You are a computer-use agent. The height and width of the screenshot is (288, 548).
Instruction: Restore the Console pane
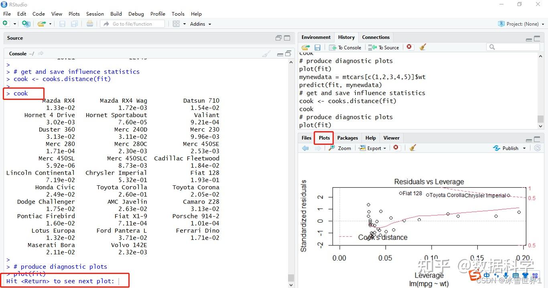click(288, 54)
